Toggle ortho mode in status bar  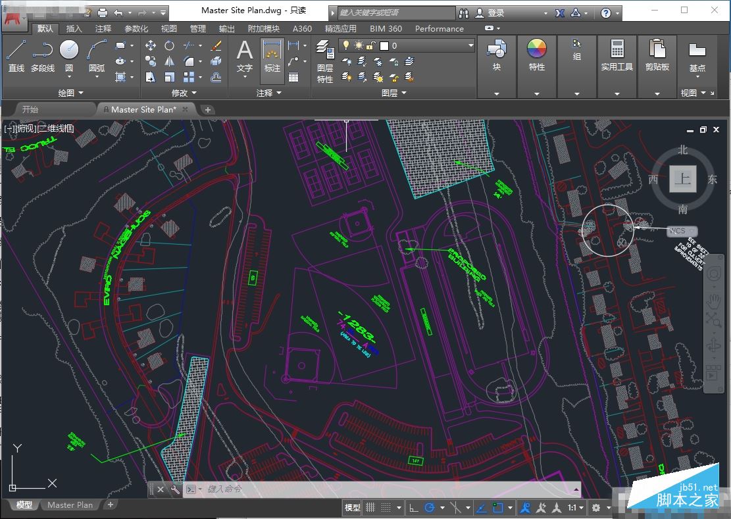pyautogui.click(x=414, y=507)
